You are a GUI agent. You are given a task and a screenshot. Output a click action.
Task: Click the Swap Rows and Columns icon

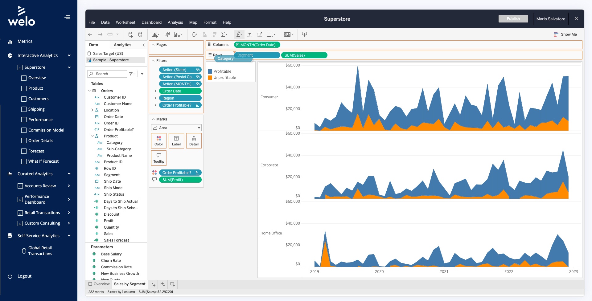click(194, 35)
